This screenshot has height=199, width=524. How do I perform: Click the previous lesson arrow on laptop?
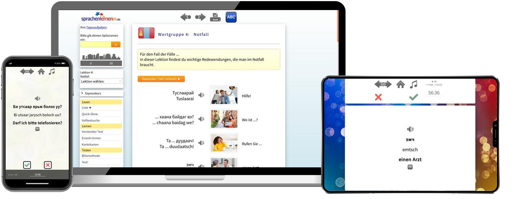(x=186, y=17)
